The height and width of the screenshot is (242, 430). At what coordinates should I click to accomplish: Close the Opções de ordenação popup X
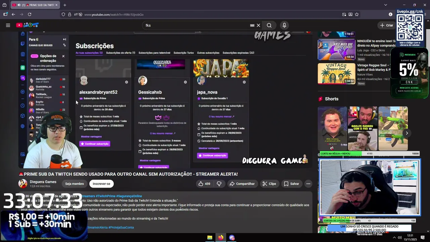pos(63,56)
